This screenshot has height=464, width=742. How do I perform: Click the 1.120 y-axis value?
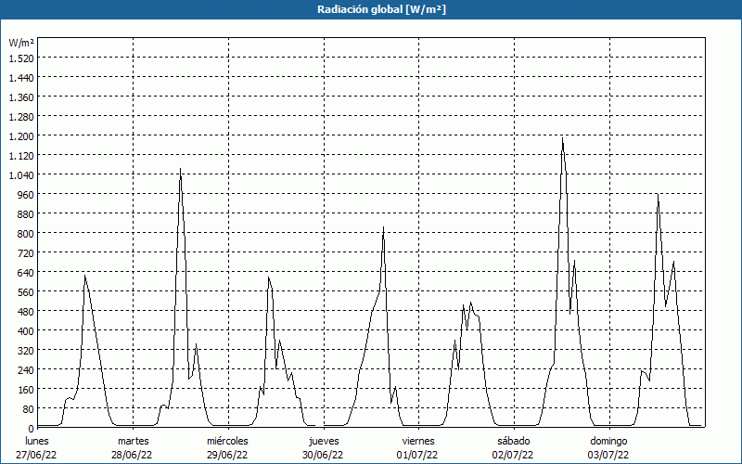click(x=21, y=155)
